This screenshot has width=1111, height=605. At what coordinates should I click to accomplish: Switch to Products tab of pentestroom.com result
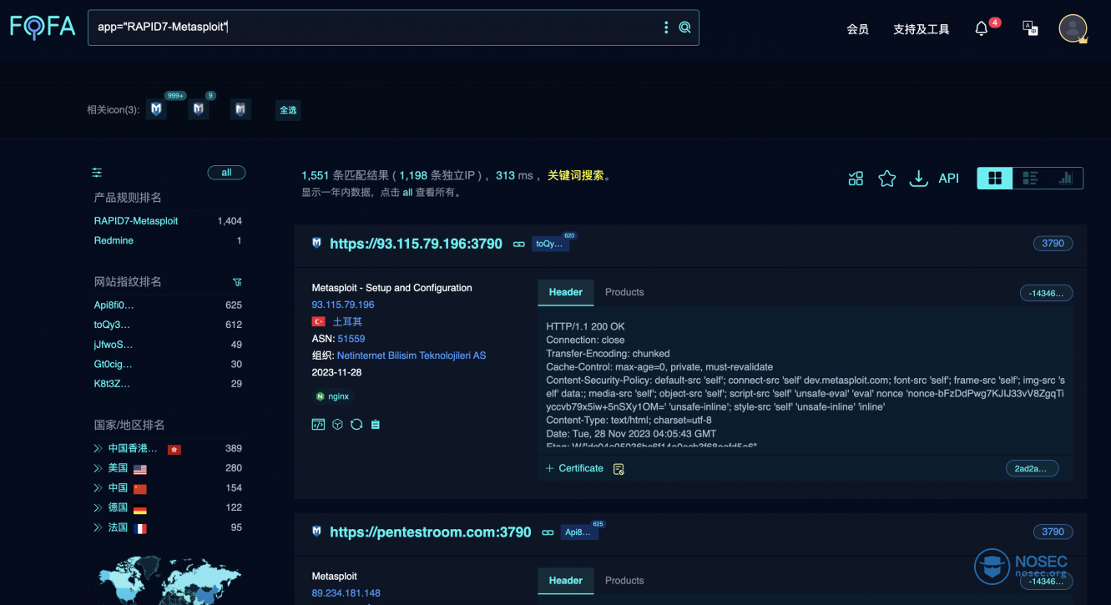624,581
